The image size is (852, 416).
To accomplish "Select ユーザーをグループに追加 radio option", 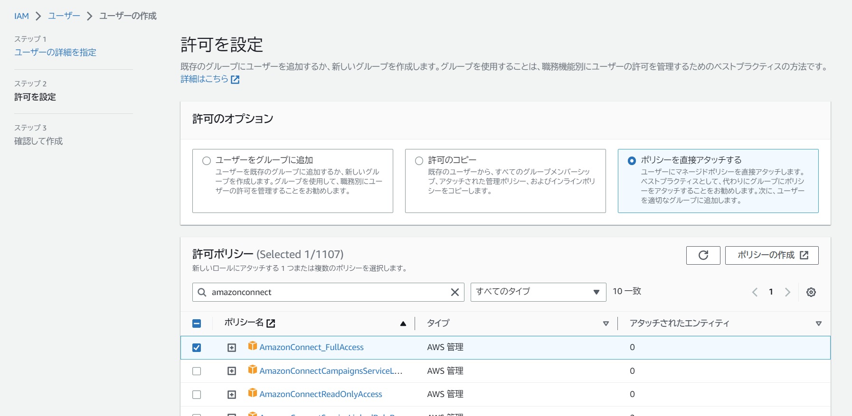I will (x=207, y=161).
